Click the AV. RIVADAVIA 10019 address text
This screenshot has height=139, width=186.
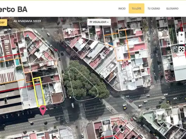pyautogui.click(x=27, y=21)
